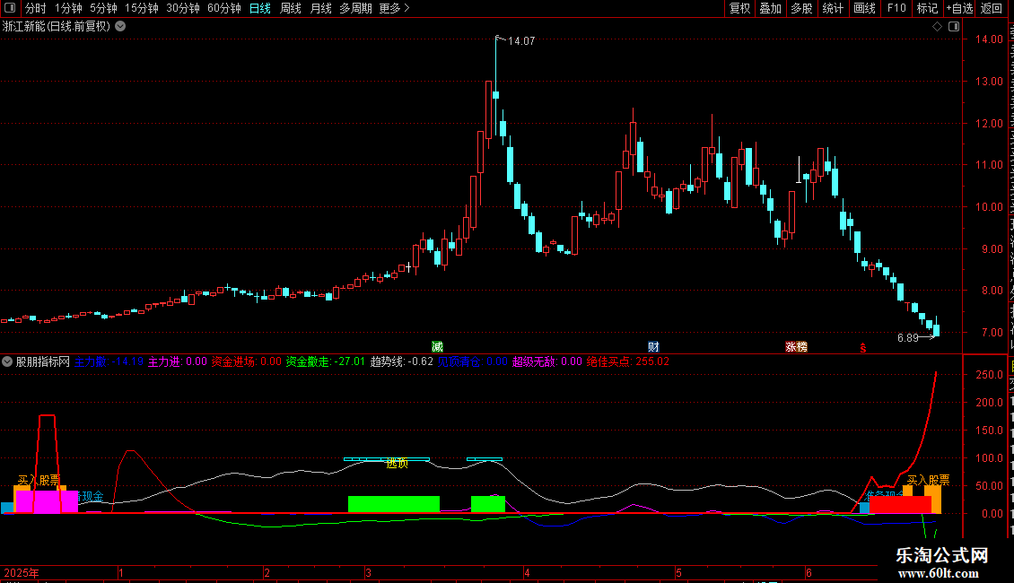
Task: Click the 资金撤走 indicator value
Action: click(325, 362)
